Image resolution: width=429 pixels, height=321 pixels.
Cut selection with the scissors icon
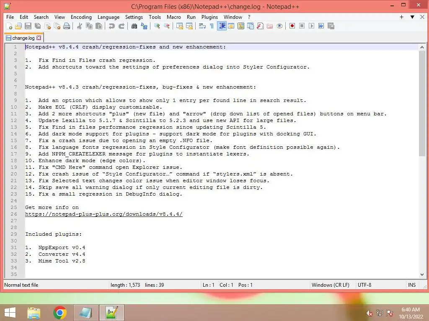click(80, 26)
